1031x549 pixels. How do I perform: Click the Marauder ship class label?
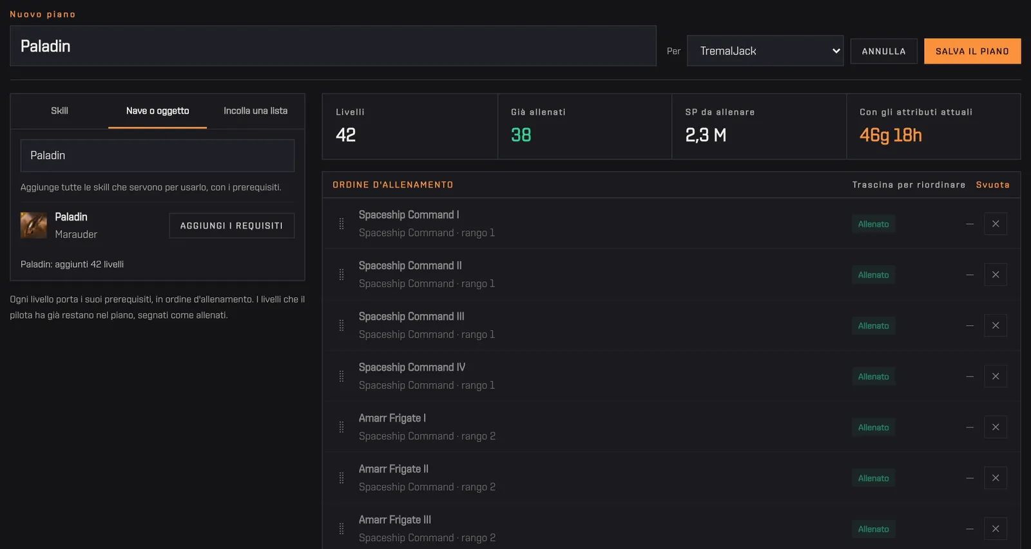click(x=76, y=234)
